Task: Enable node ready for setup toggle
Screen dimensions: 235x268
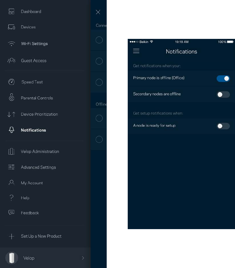Action: pos(223,126)
